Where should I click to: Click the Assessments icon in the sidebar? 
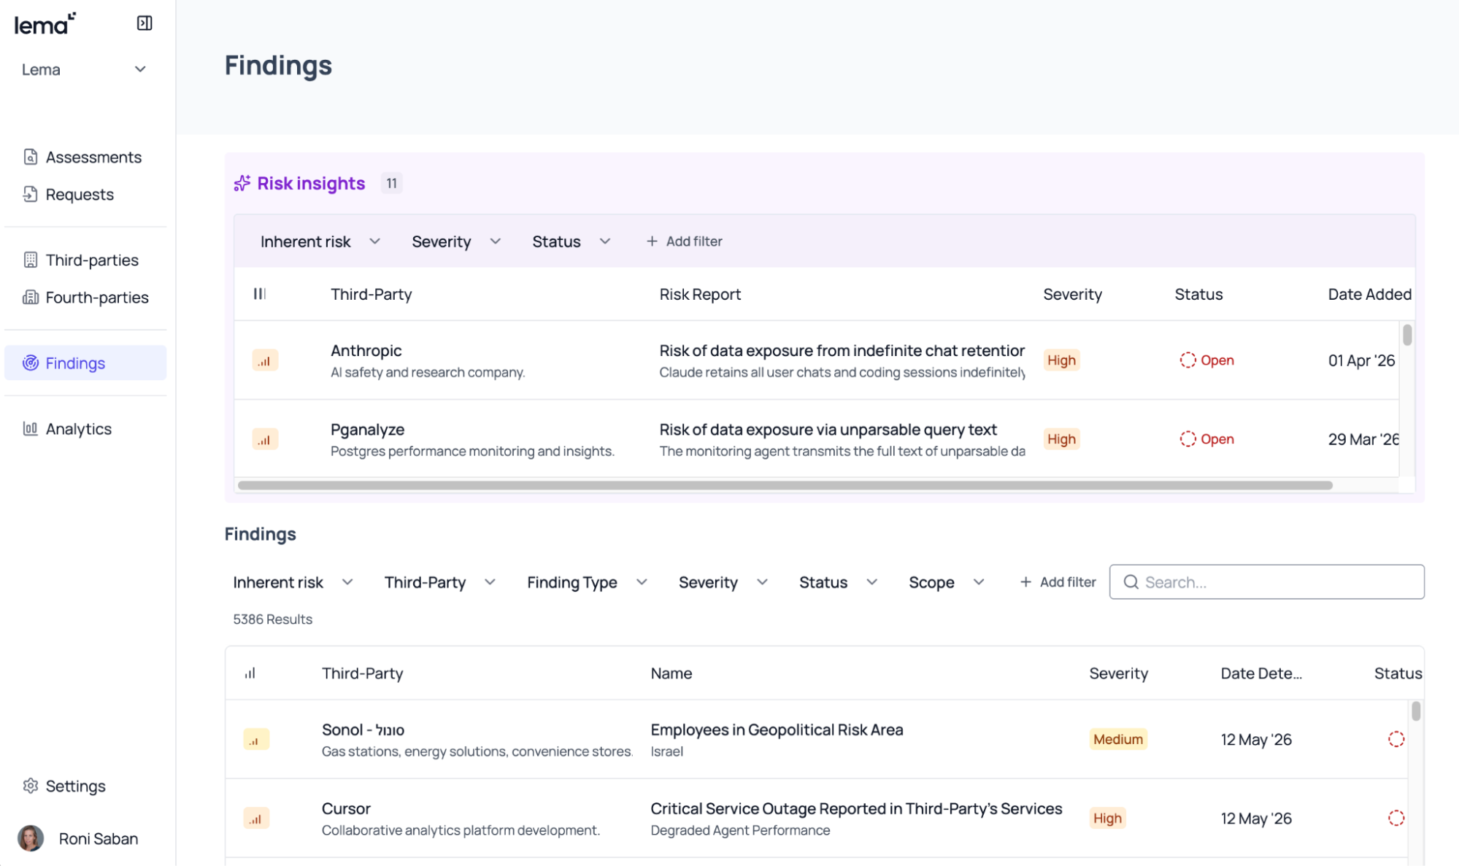point(31,157)
